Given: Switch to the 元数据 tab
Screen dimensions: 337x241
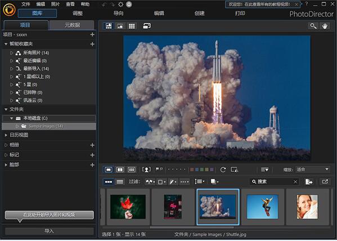Looking at the screenshot, I should coord(72,25).
